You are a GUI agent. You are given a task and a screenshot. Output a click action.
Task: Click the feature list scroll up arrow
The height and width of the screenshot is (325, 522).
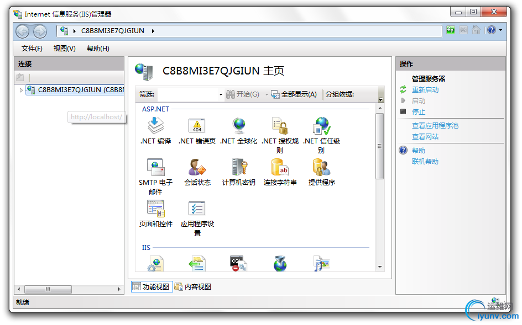point(380,108)
